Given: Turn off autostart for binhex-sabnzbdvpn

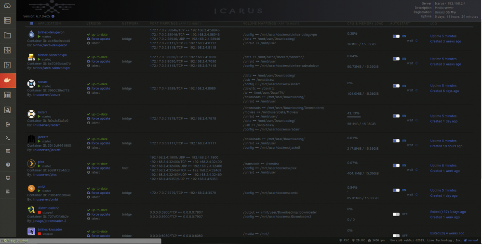Looking at the screenshot, I should [396, 59].
